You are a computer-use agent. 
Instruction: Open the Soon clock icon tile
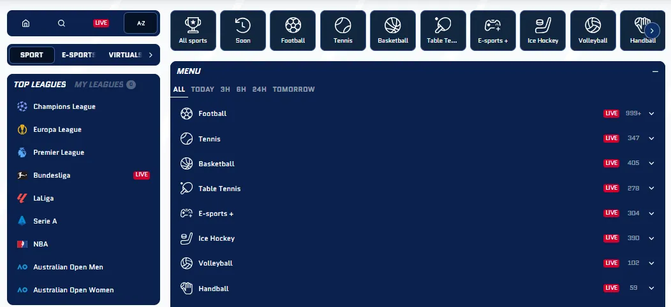(x=242, y=30)
